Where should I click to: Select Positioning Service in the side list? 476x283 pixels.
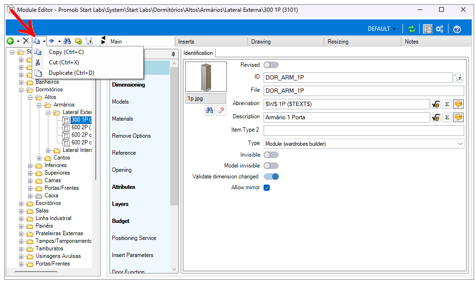point(134,238)
